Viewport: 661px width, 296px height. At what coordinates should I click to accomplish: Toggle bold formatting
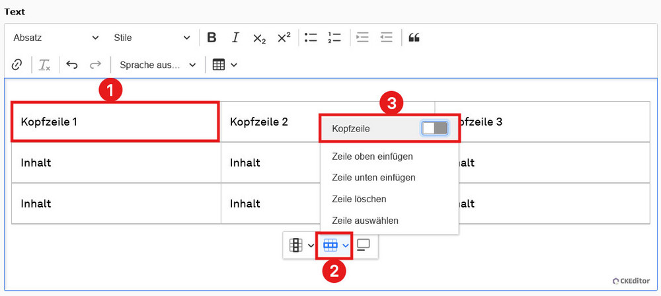pyautogui.click(x=212, y=38)
